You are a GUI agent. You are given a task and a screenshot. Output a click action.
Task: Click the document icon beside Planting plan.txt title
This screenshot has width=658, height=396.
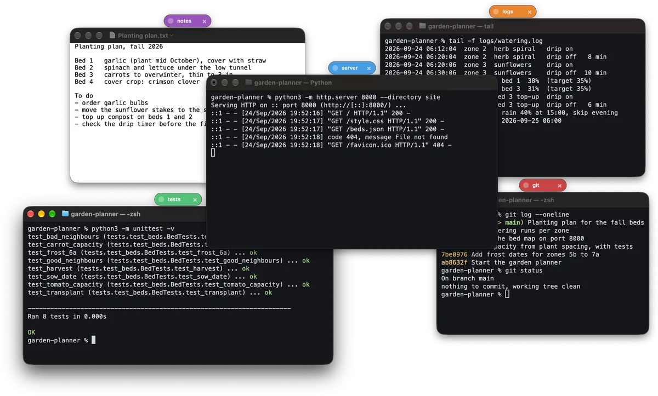(112, 36)
